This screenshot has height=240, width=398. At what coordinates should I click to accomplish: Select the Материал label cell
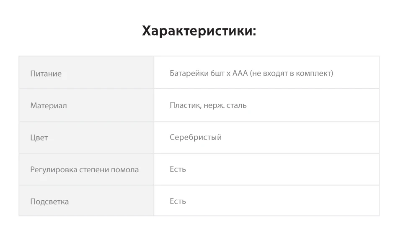pyautogui.click(x=86, y=105)
